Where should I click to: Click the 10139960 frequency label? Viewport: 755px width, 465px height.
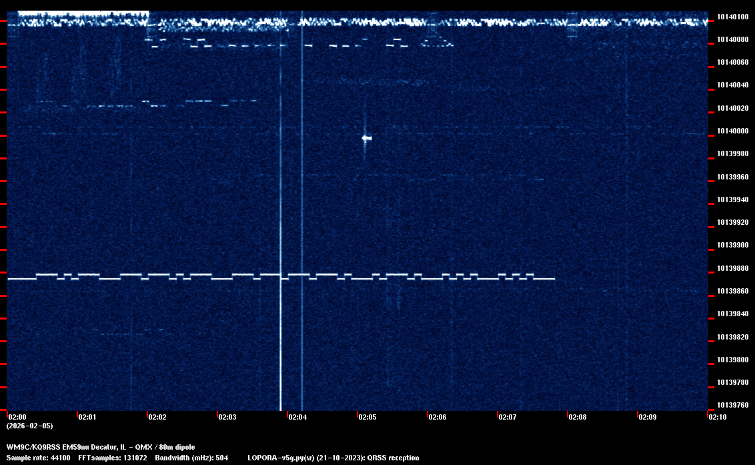(x=733, y=177)
